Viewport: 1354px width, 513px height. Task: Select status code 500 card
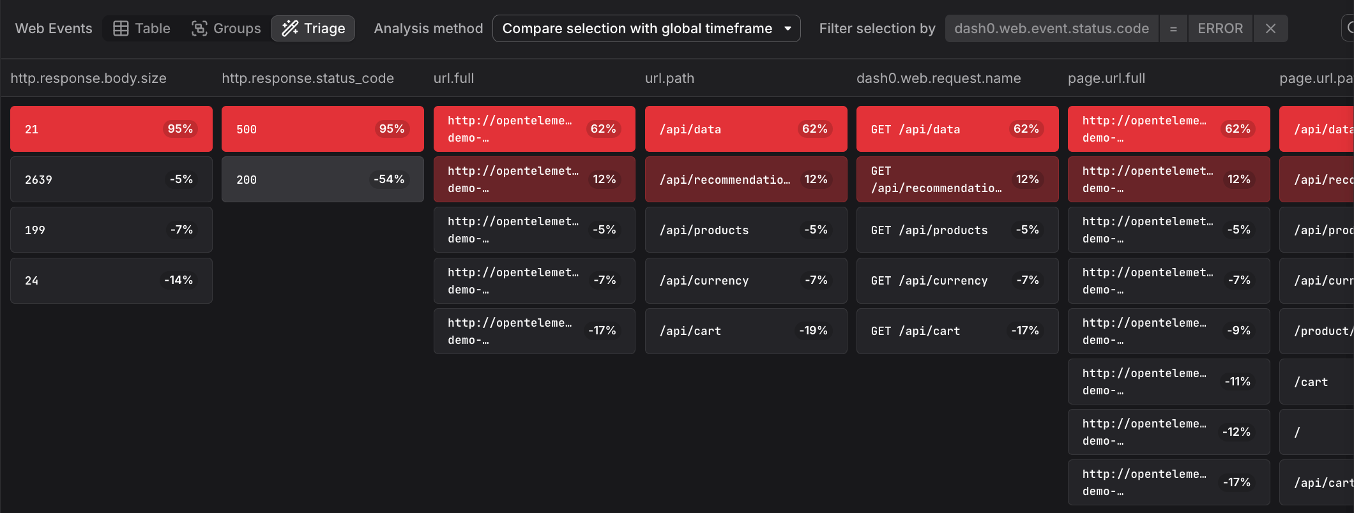click(323, 129)
